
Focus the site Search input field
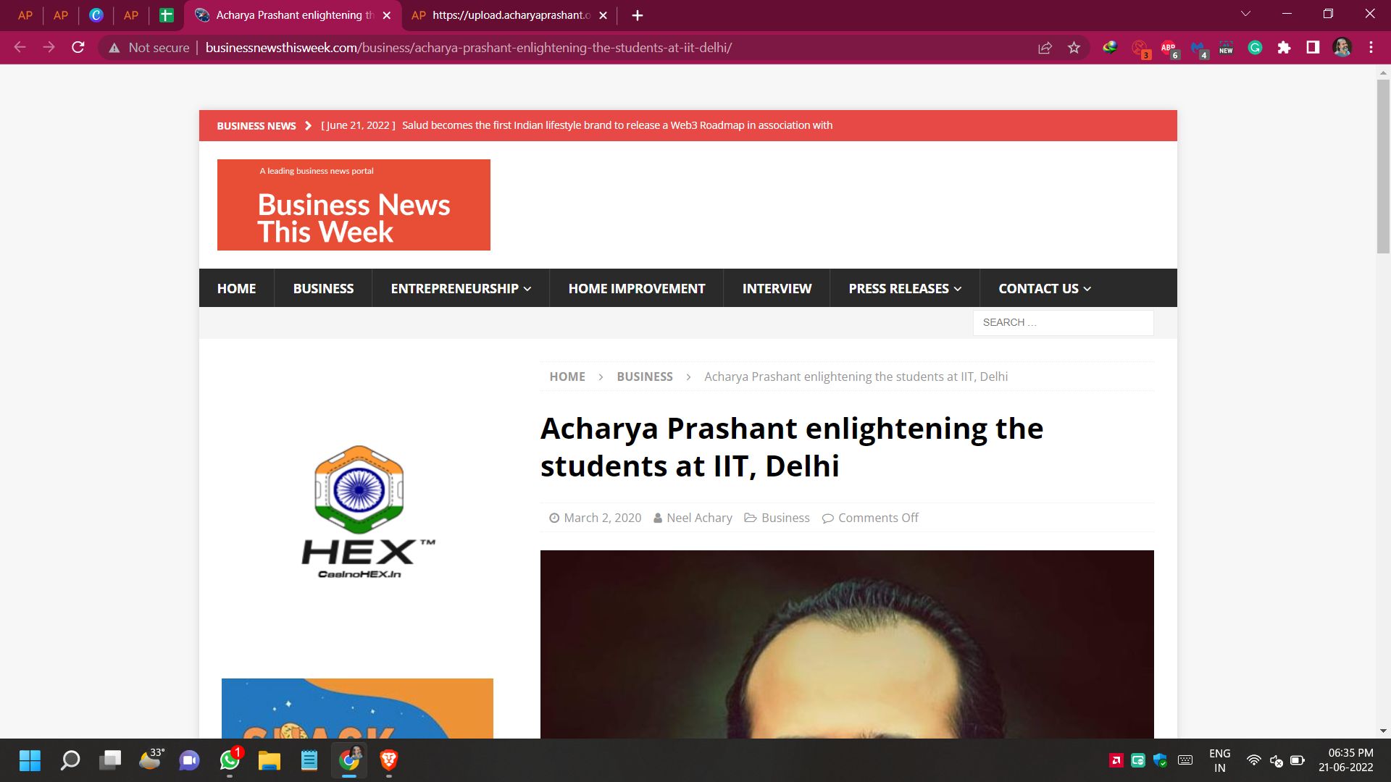click(x=1063, y=323)
